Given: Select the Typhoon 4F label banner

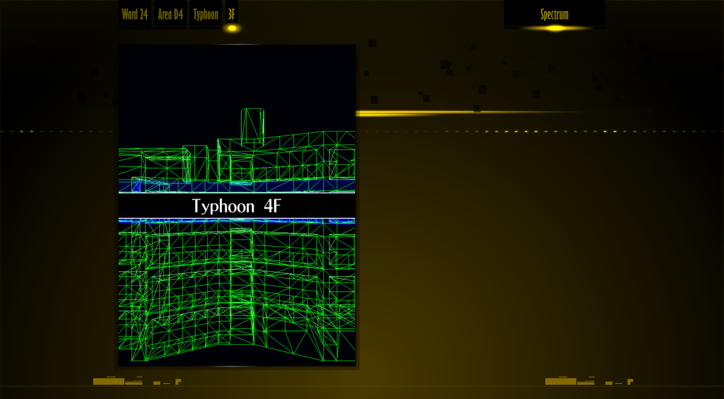Looking at the screenshot, I should 237,206.
